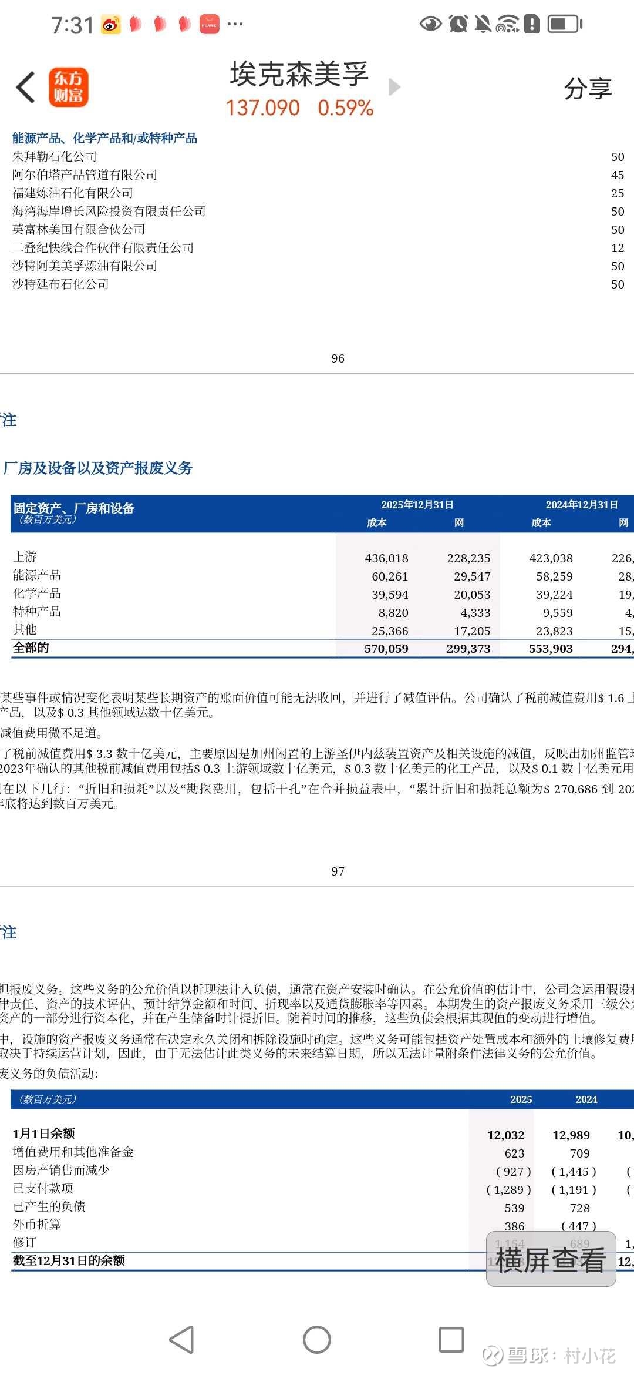Tap the alarm clock icon in status bar

(x=458, y=24)
